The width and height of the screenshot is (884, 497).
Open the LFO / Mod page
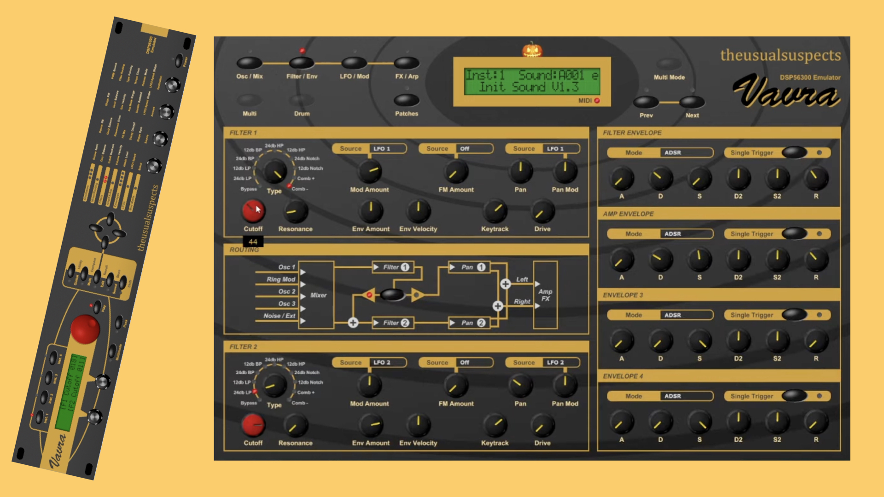point(354,63)
